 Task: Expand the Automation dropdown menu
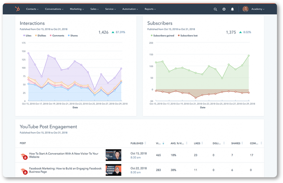130,9
